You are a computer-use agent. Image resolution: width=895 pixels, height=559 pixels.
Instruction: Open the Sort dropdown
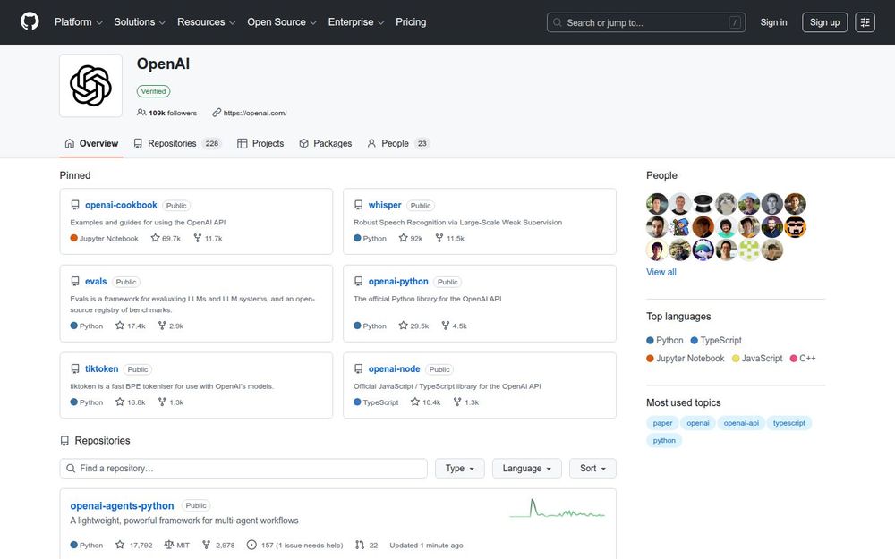coord(592,469)
